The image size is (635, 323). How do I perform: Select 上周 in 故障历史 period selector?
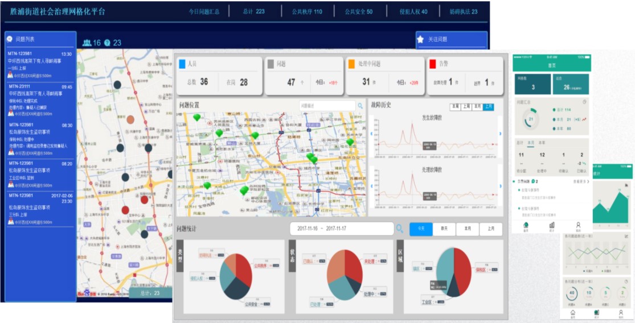tap(466, 107)
